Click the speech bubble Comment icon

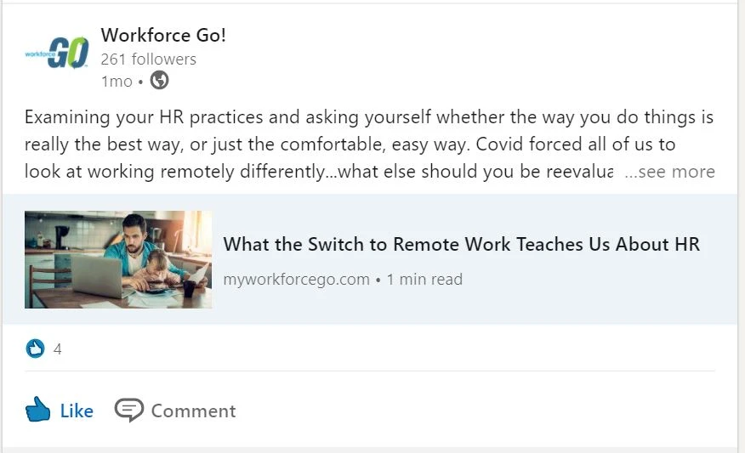point(129,411)
